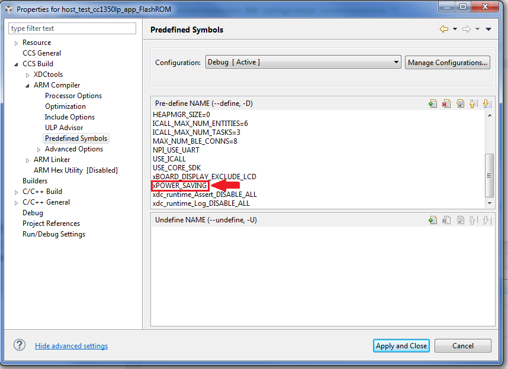Select USE_CORE_SDK symbol
This screenshot has width=508, height=369.
(x=176, y=168)
